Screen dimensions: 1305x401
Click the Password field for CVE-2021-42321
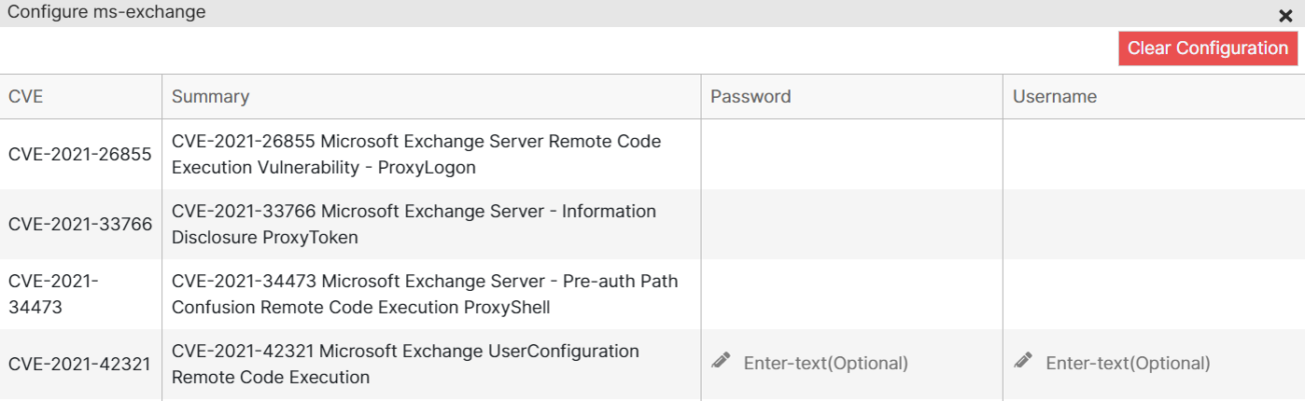point(825,364)
